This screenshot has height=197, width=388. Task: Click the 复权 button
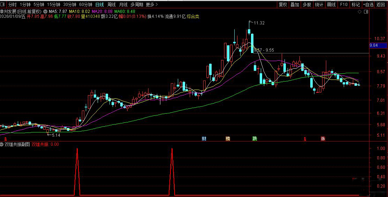pos(283,5)
